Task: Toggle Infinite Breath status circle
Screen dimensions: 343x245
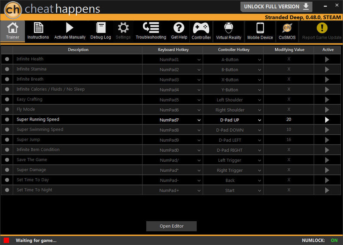Action: pyautogui.click(x=7, y=79)
